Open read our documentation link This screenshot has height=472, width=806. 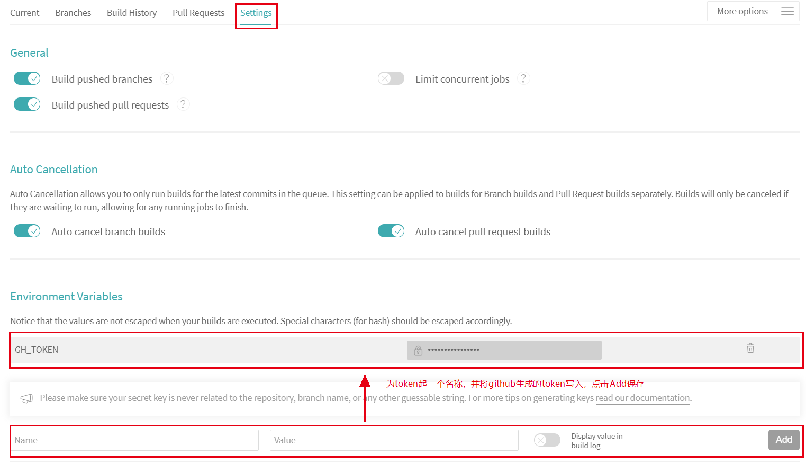[x=642, y=398]
